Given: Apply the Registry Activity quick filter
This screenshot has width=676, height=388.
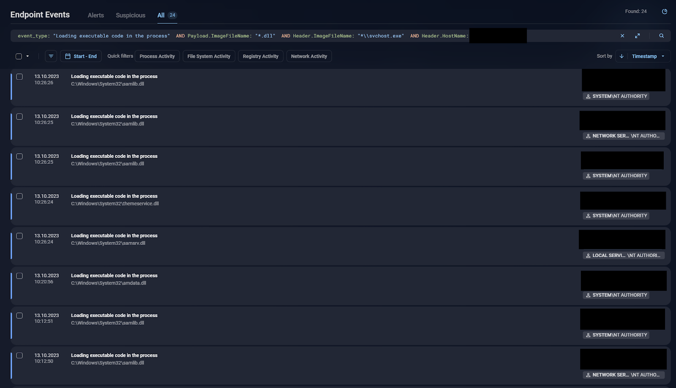Looking at the screenshot, I should tap(260, 56).
